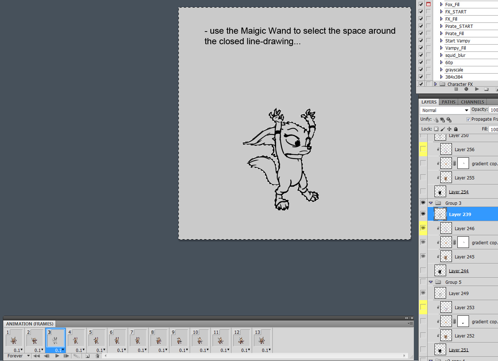Click layer mask of gradient copy under Layer 246
The image size is (498, 361).
pyautogui.click(x=463, y=242)
